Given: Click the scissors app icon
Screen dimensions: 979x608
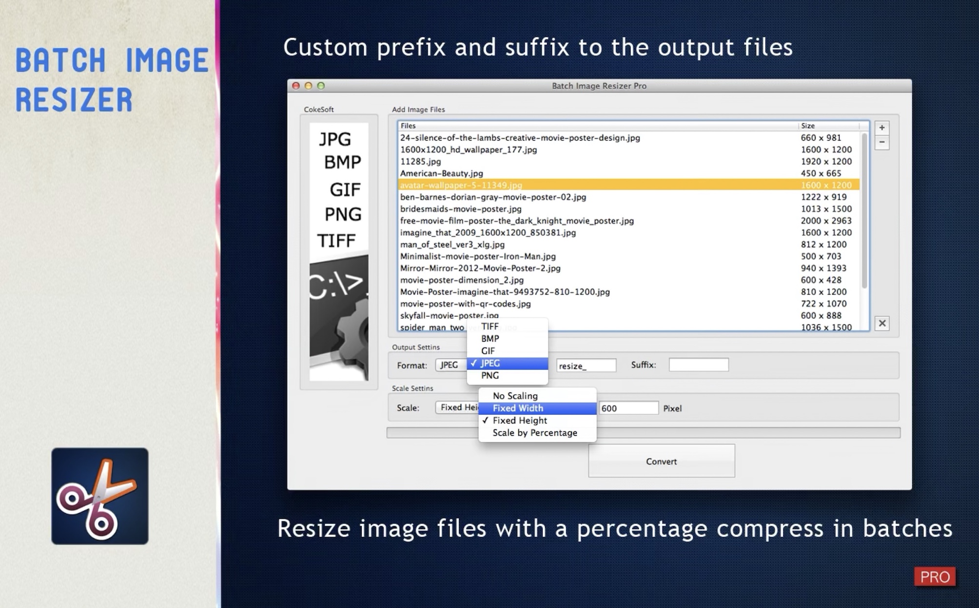Looking at the screenshot, I should (100, 496).
